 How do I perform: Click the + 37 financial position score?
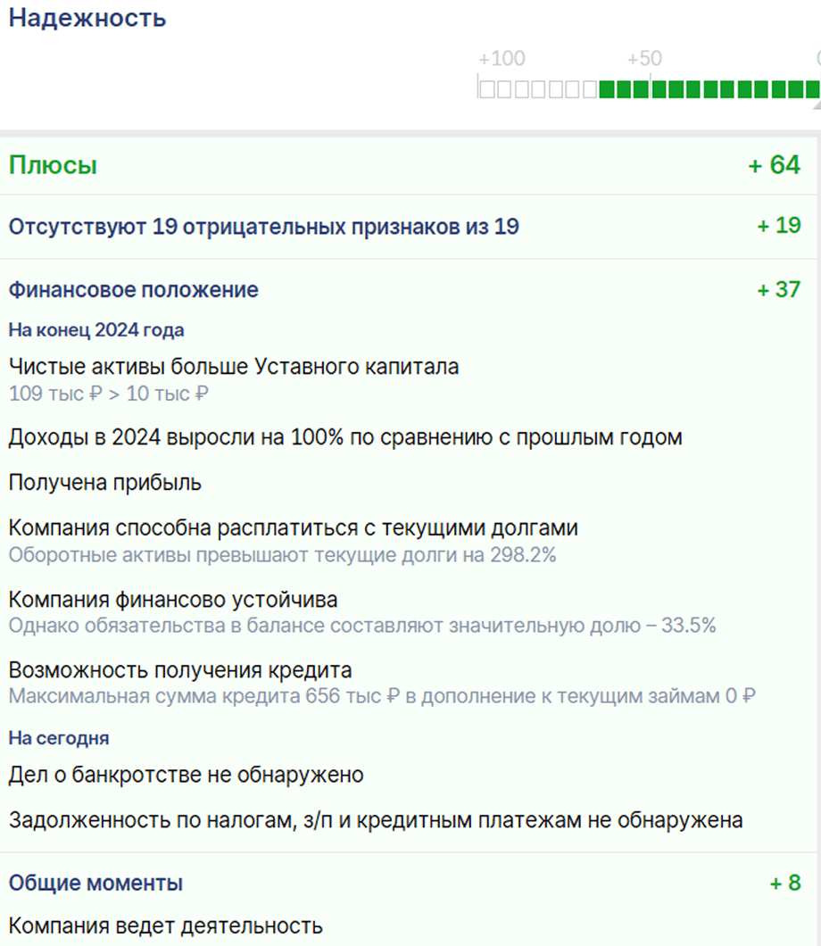(779, 289)
